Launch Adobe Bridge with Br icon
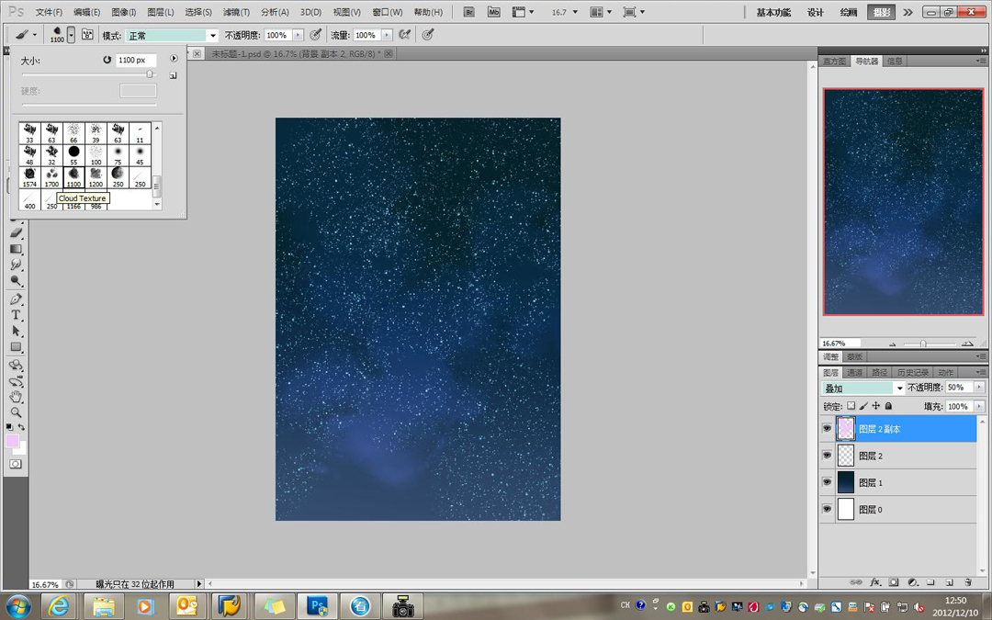The image size is (992, 620). [x=468, y=12]
